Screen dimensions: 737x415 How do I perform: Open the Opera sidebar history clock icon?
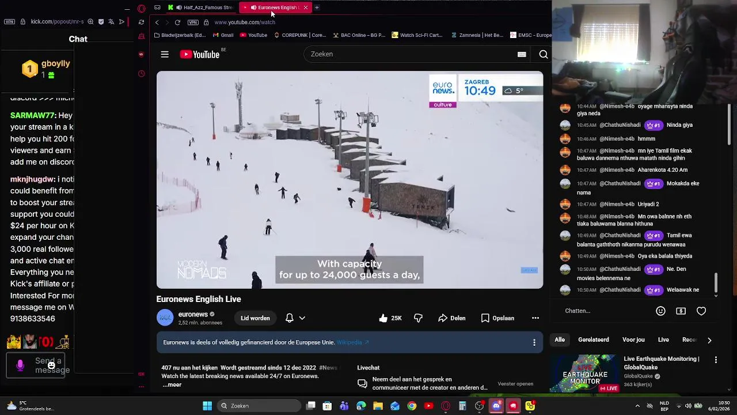pyautogui.click(x=141, y=74)
